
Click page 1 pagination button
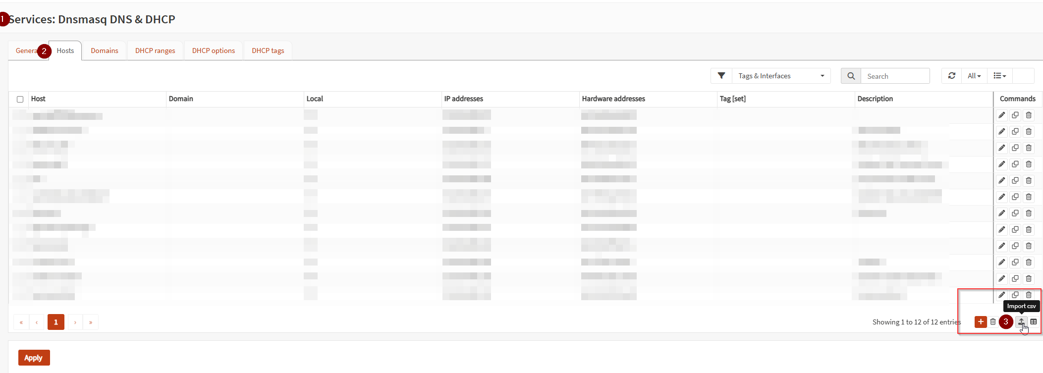(56, 322)
